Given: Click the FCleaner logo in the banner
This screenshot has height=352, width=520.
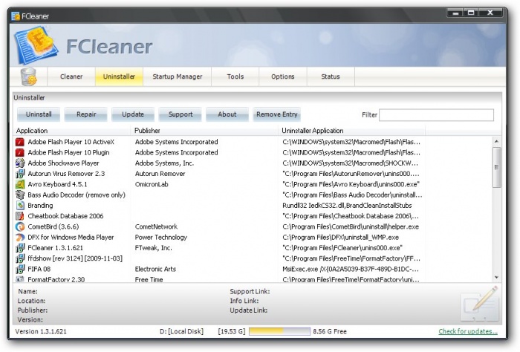Looking at the screenshot, I should pyautogui.click(x=36, y=45).
